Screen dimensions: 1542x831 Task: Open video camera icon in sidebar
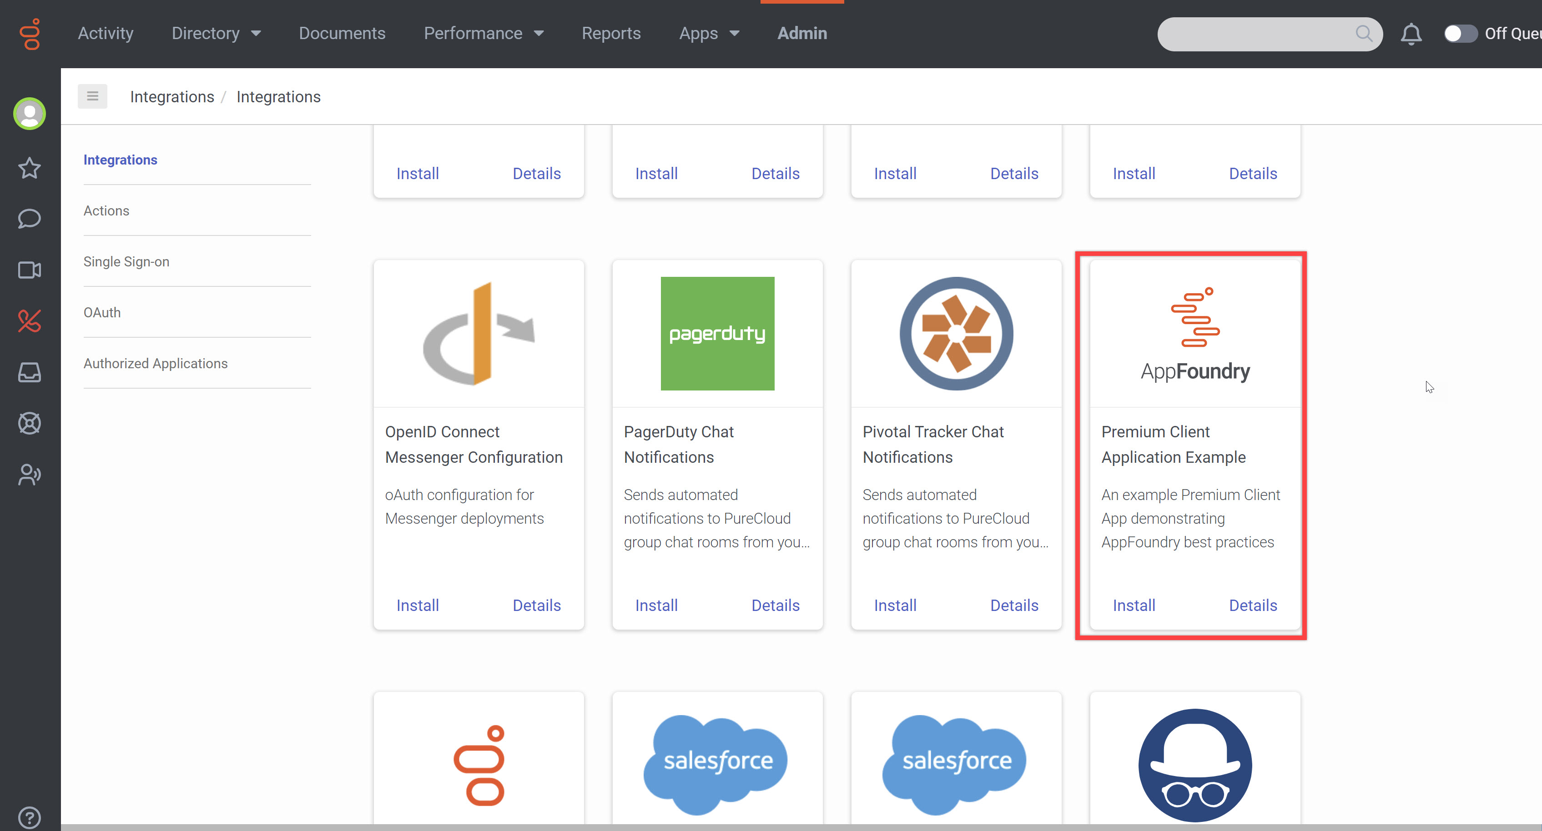pos(29,270)
